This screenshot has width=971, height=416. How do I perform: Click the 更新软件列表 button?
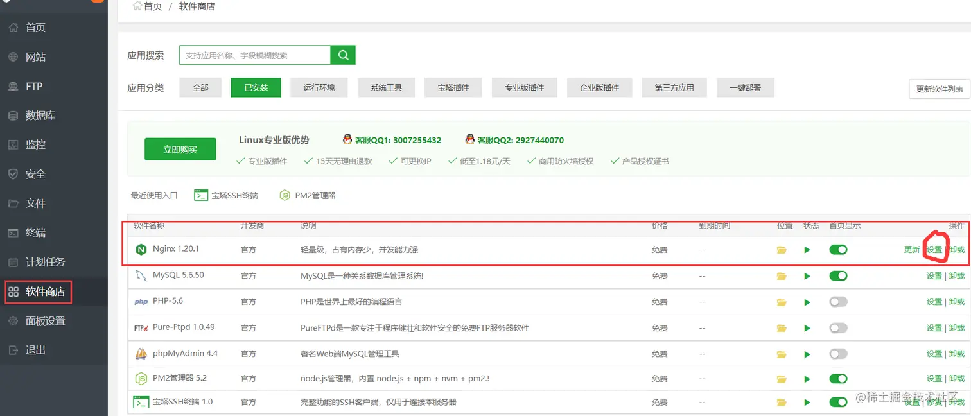tap(940, 89)
